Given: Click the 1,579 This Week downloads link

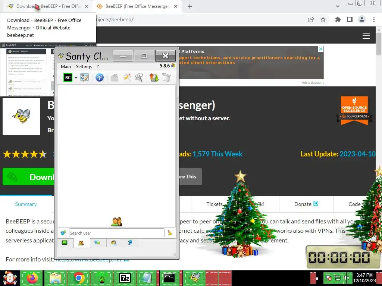Looking at the screenshot, I should [x=217, y=154].
